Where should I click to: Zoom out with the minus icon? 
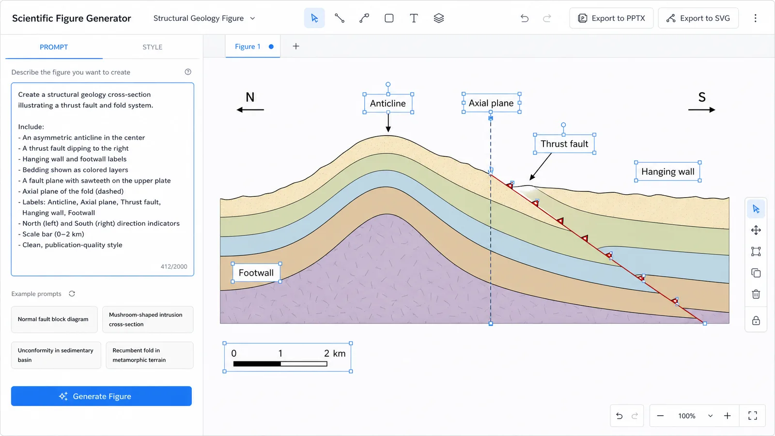(660, 416)
